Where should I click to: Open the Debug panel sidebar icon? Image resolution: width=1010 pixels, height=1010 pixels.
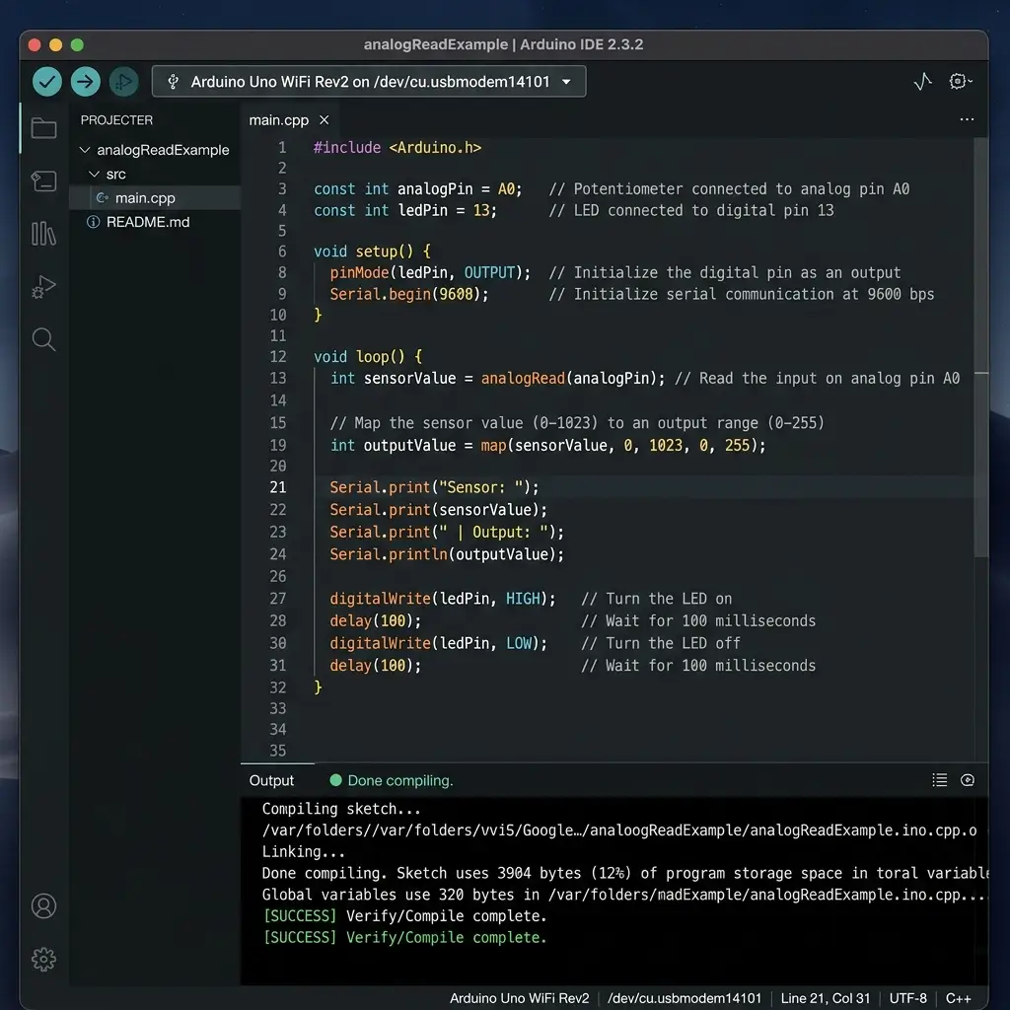[43, 286]
